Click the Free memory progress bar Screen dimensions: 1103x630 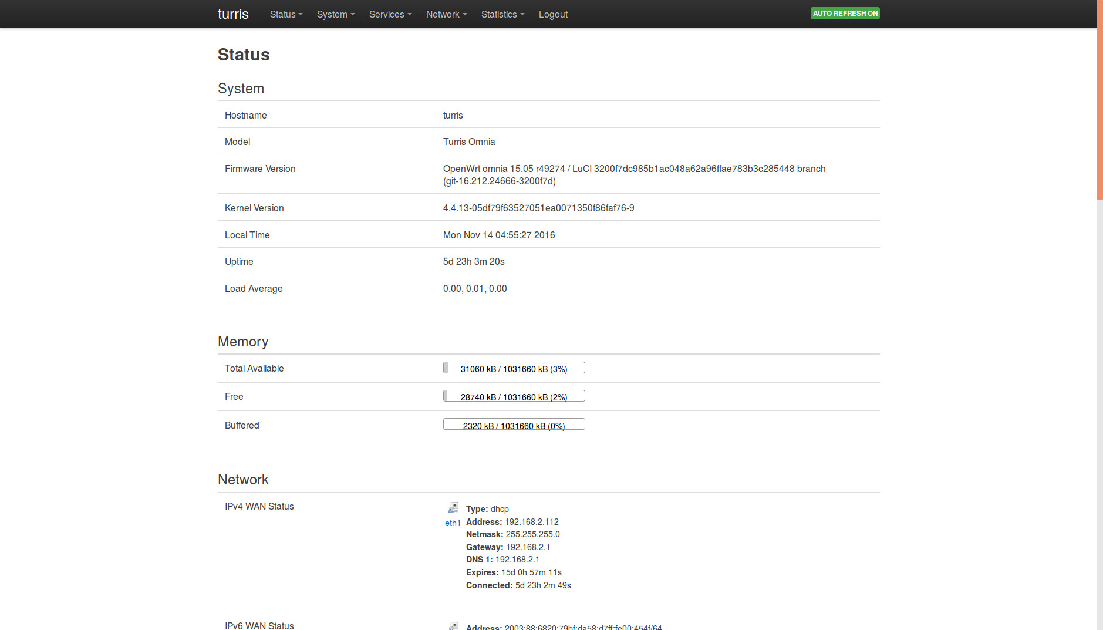514,396
